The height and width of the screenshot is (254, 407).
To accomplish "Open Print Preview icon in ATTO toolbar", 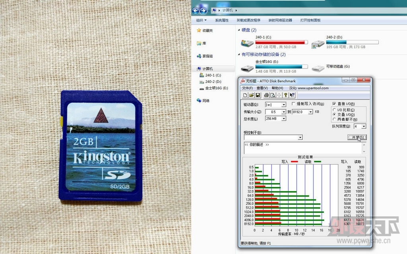I will 273,95.
